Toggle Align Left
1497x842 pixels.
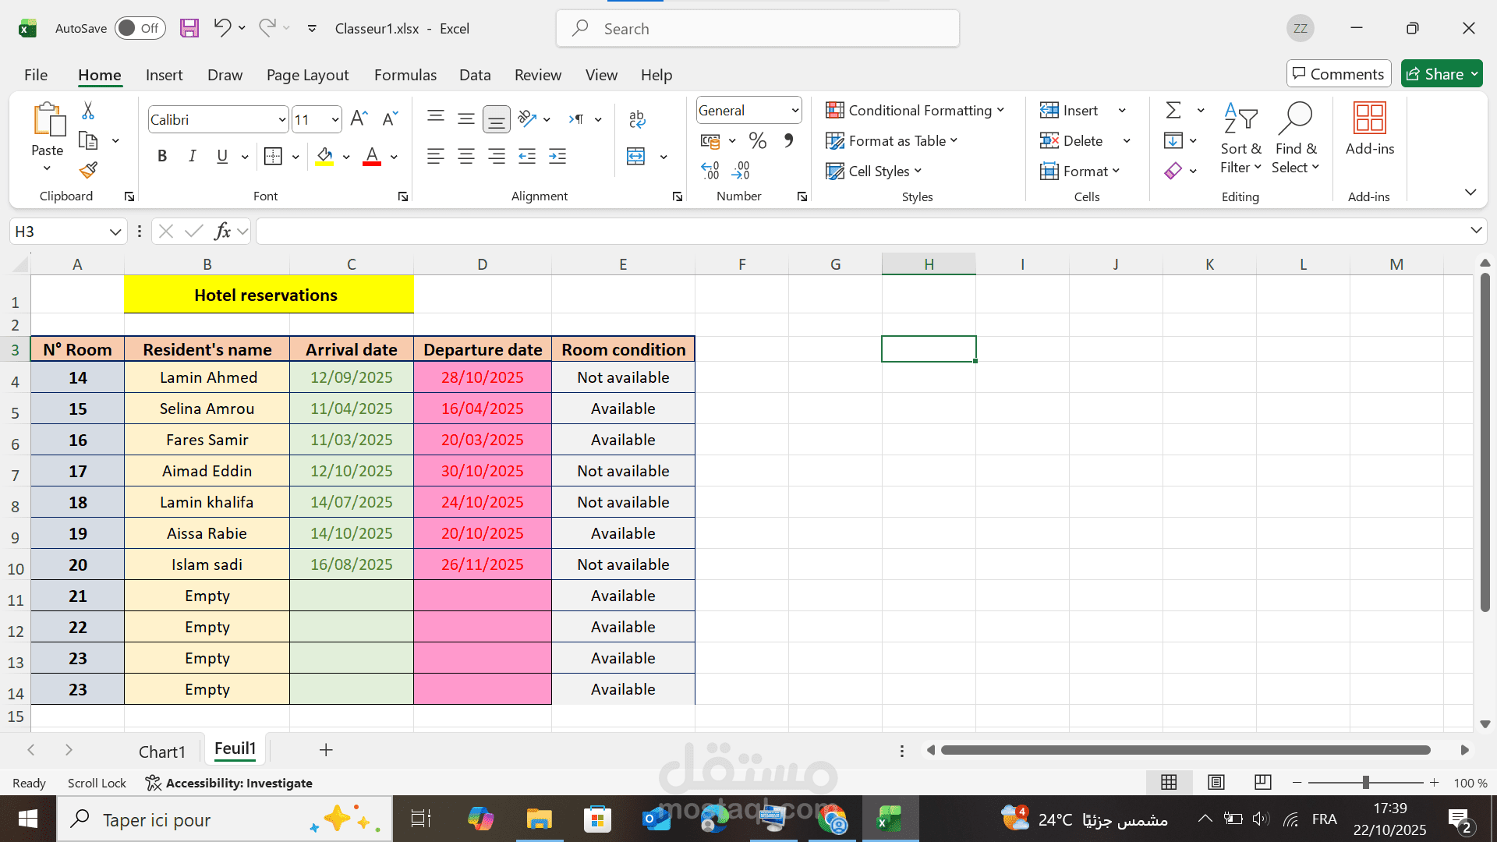pos(436,156)
